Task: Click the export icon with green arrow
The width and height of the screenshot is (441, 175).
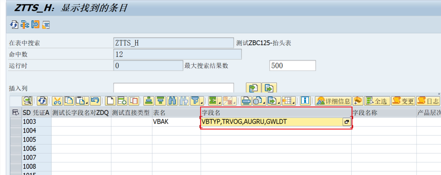Action: click(272, 101)
